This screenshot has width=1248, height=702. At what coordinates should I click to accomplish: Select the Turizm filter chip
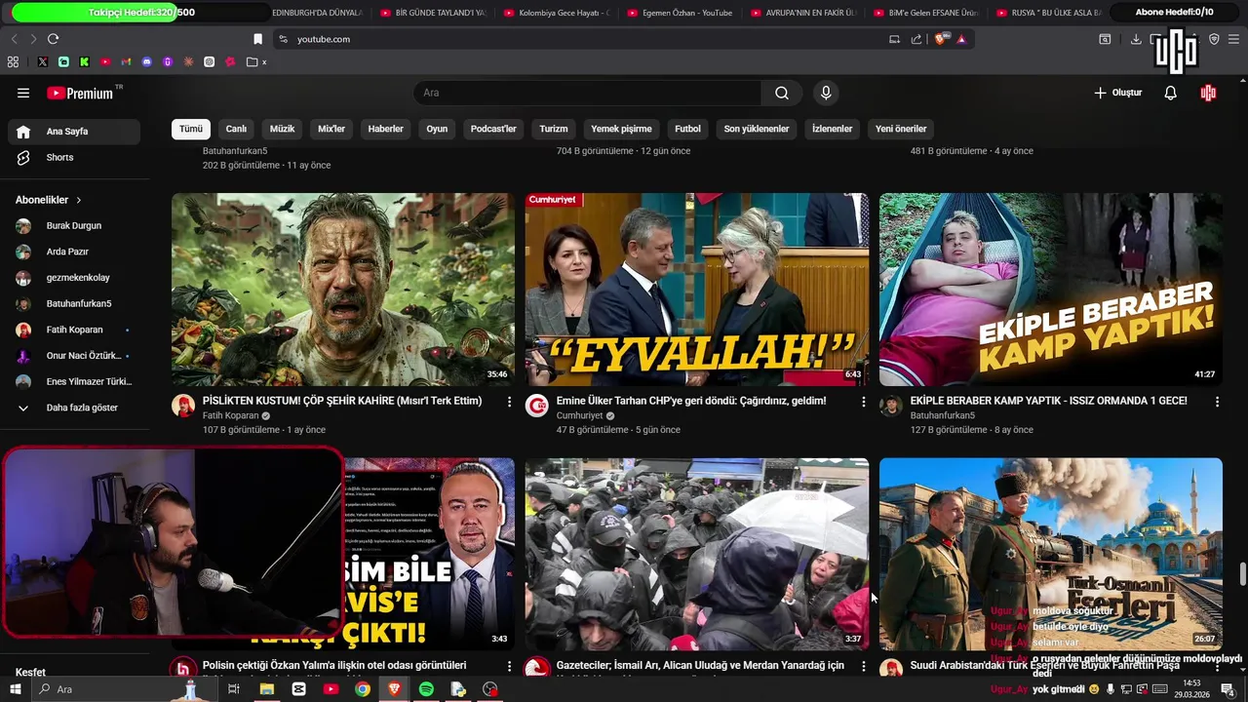(554, 129)
